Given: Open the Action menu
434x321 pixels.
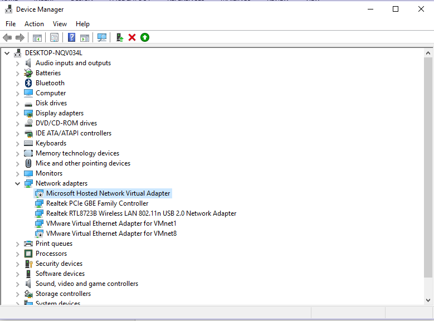Looking at the screenshot, I should click(34, 24).
